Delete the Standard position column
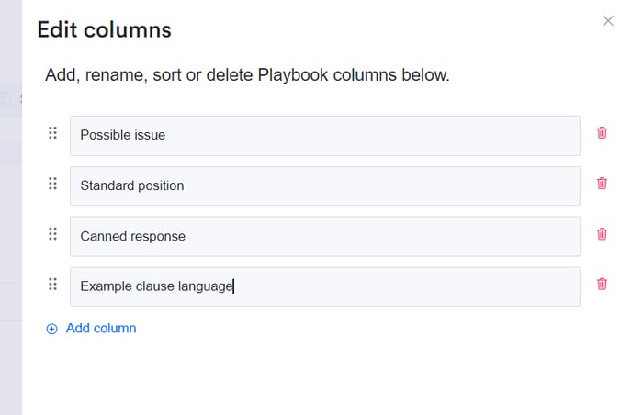This screenshot has height=415, width=632. coord(602,184)
